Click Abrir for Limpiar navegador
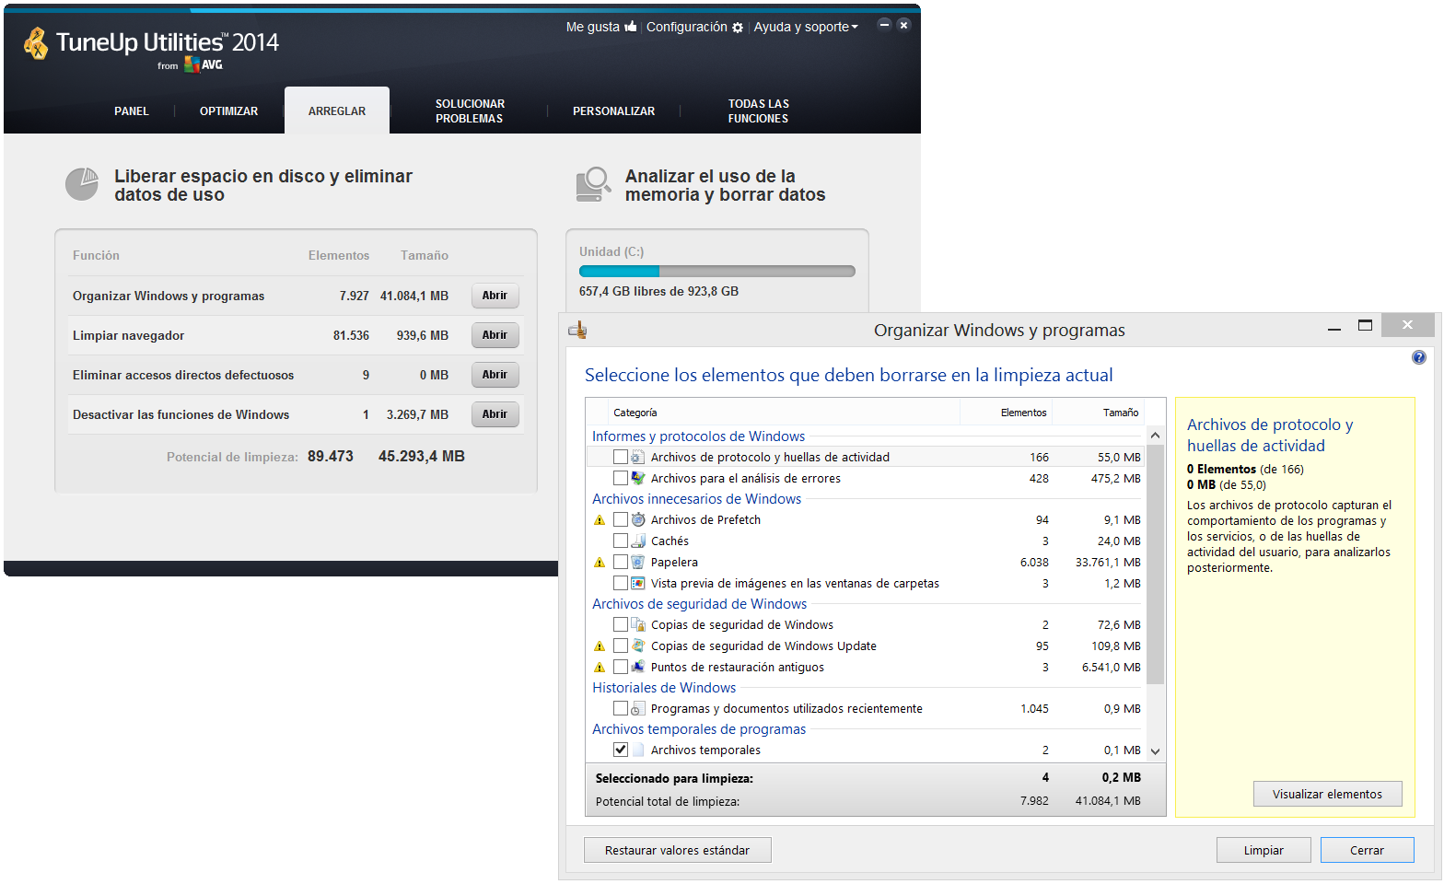This screenshot has height=884, width=1444. point(495,335)
